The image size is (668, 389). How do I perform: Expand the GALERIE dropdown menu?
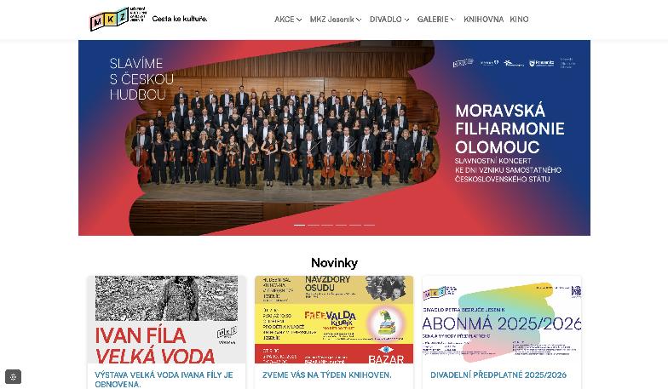pyautogui.click(x=436, y=19)
